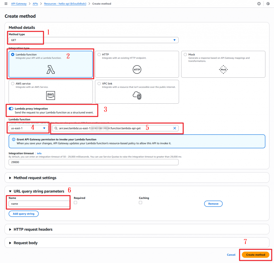Toggle Lambda proxy integration switch

(x=11, y=108)
